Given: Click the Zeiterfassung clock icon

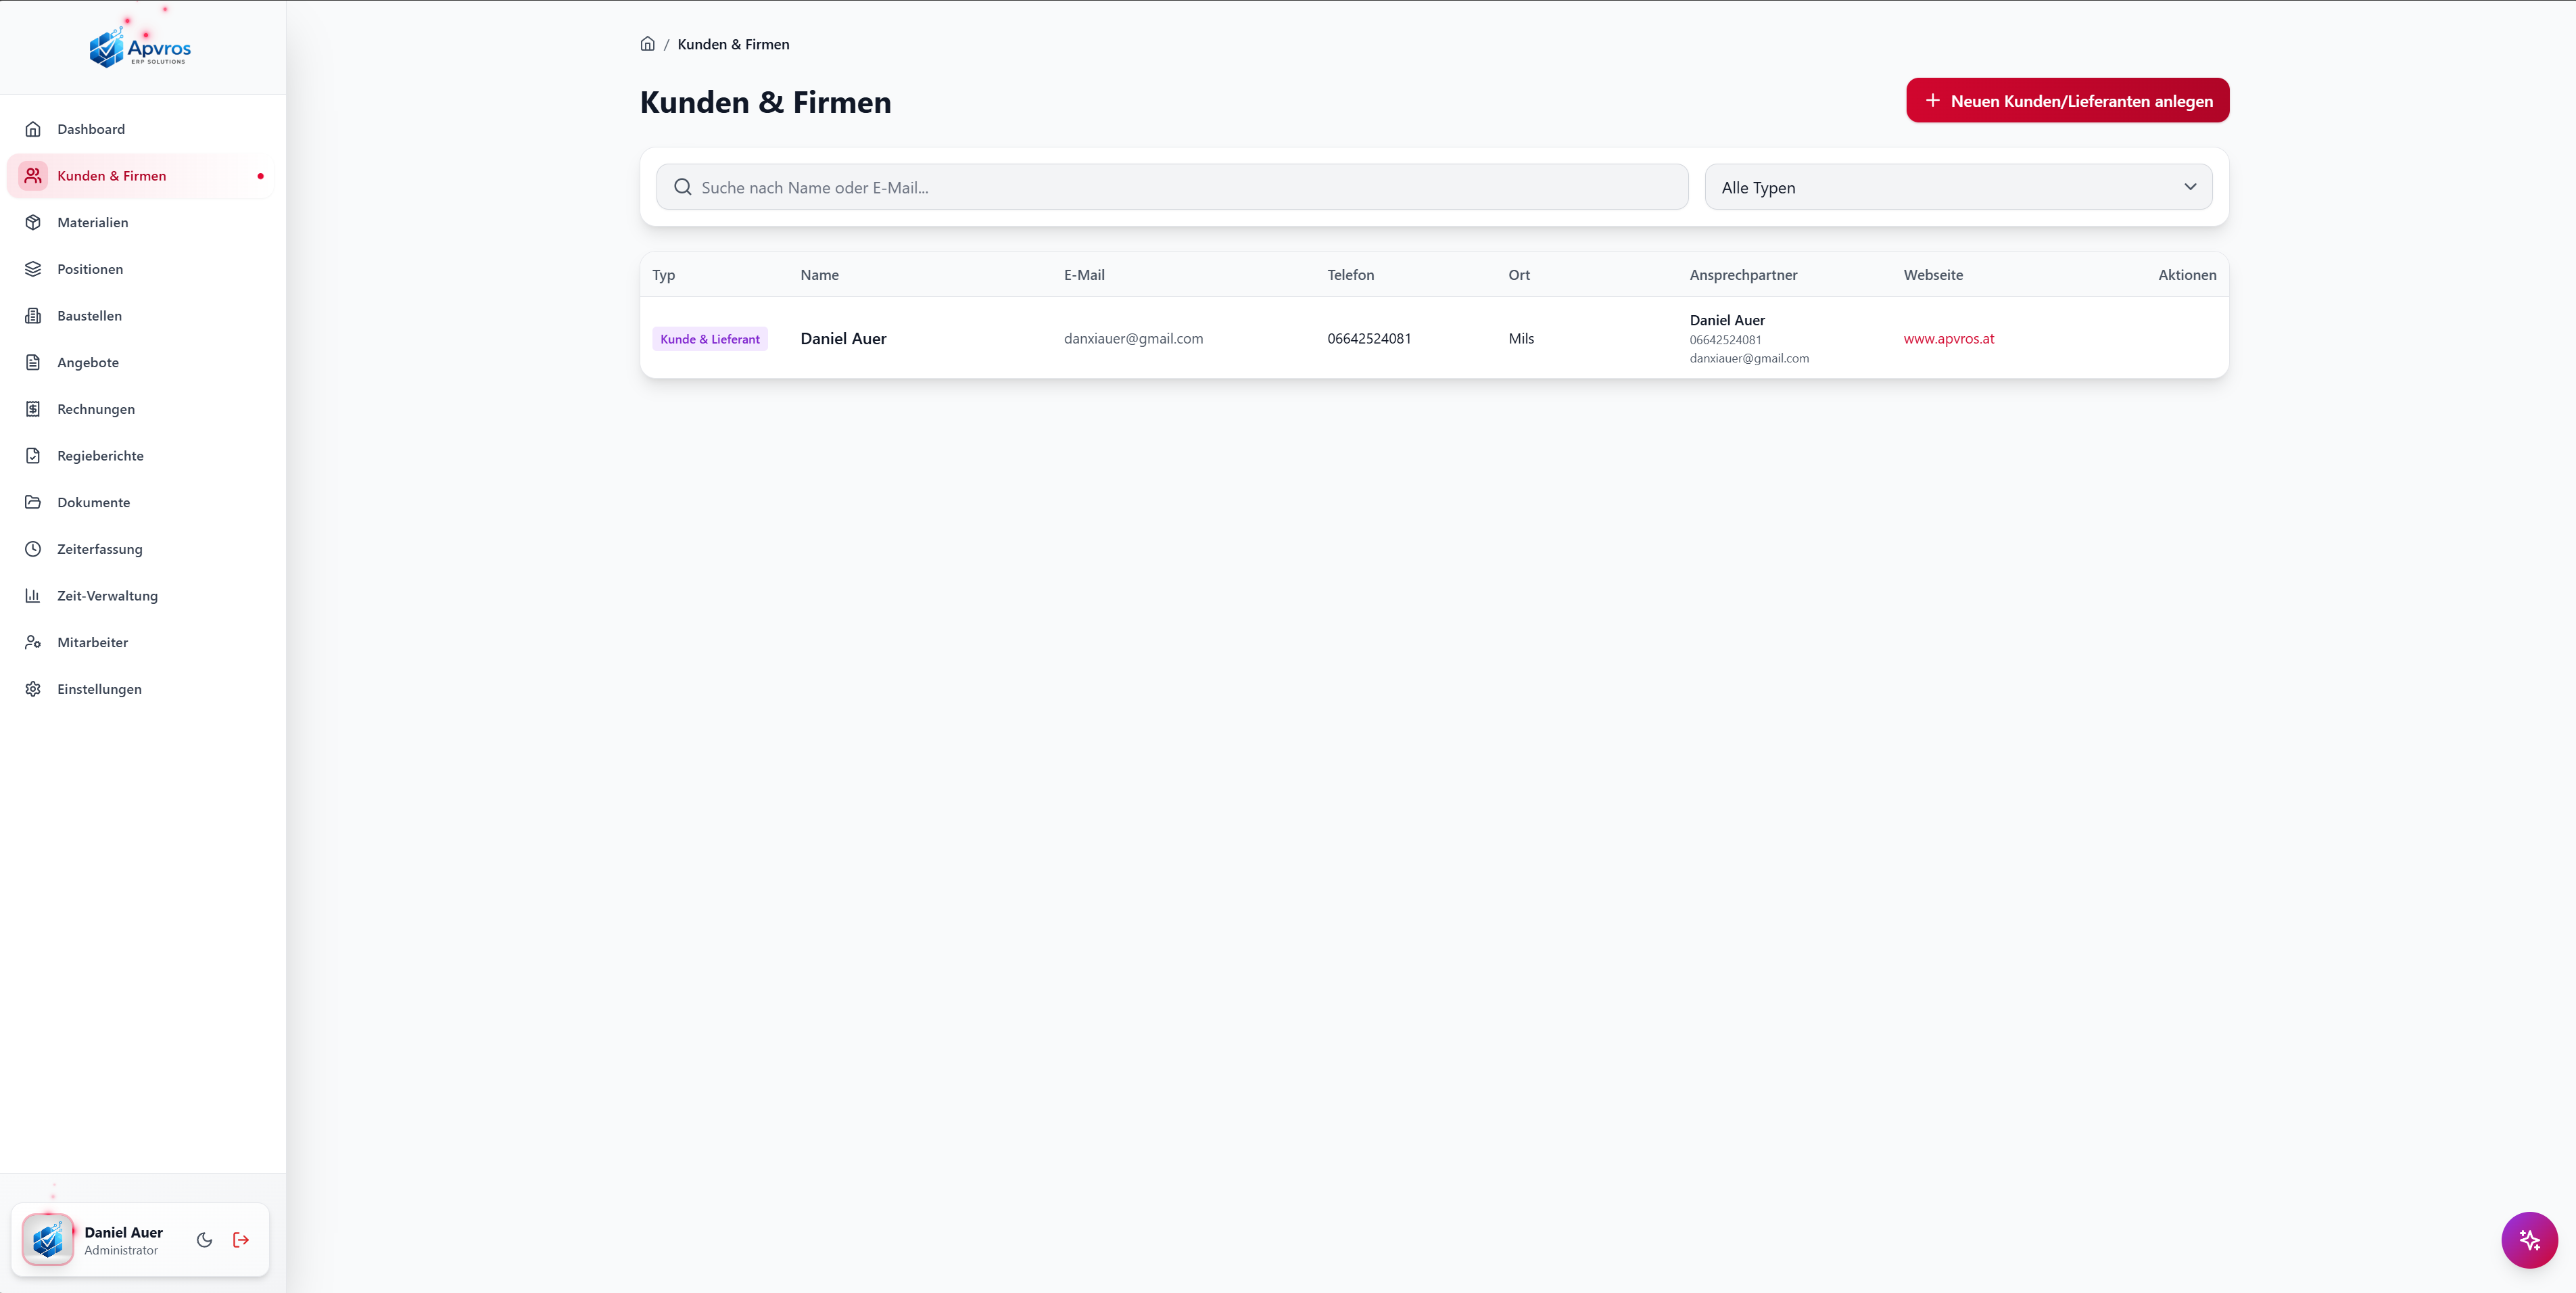Looking at the screenshot, I should (x=33, y=549).
